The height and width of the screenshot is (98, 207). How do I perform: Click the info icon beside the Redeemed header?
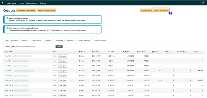pos(185,51)
